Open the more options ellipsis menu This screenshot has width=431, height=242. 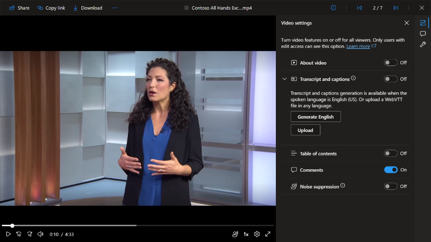pyautogui.click(x=114, y=8)
